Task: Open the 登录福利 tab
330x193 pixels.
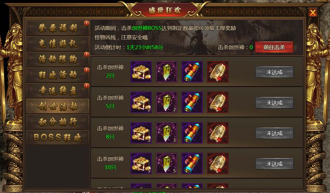Action: pos(58,28)
